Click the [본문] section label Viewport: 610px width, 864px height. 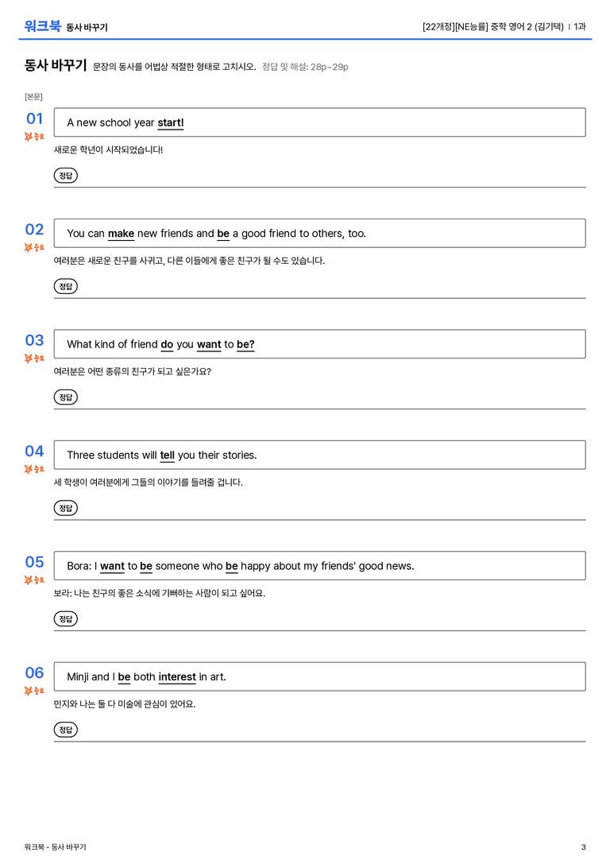(x=33, y=96)
